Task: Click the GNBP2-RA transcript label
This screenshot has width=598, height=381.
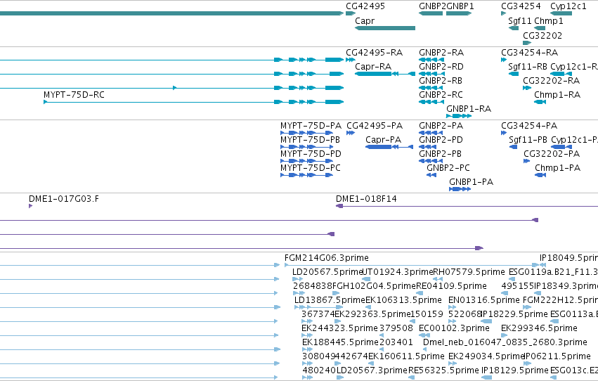Action: click(x=441, y=52)
